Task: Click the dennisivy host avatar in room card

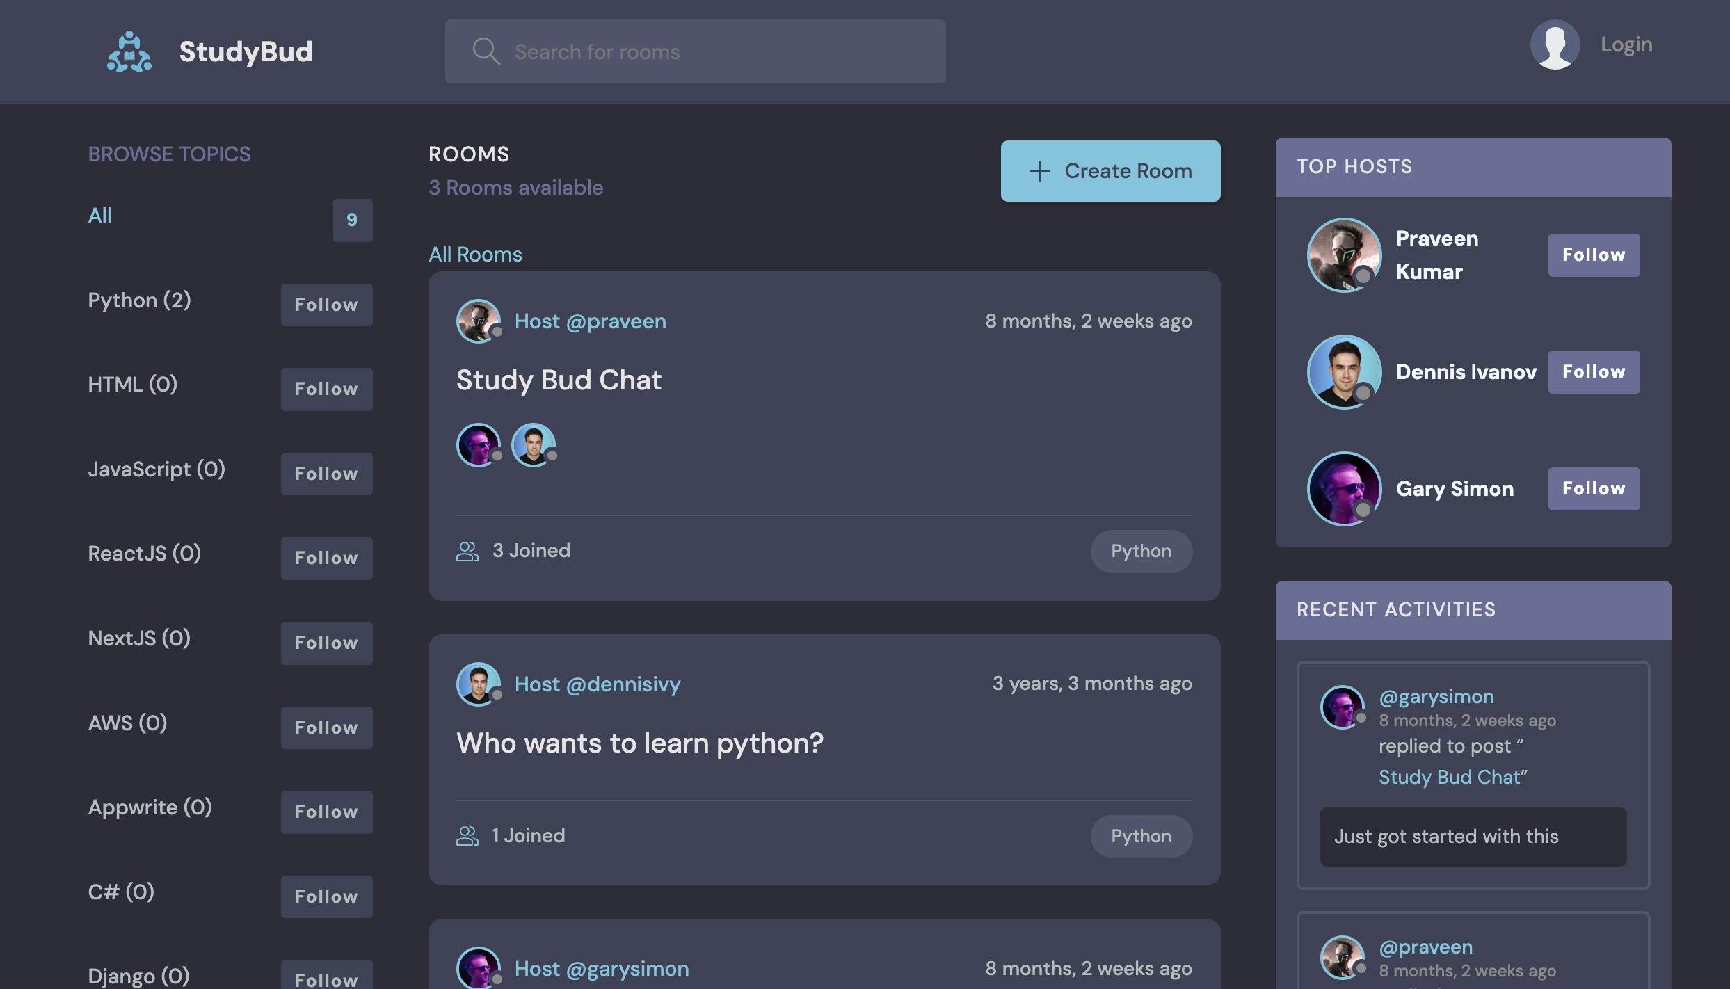Action: (478, 684)
